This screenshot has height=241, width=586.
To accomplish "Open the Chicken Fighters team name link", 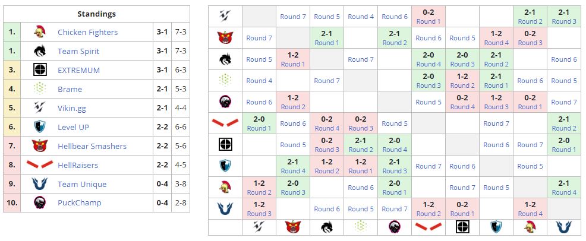I will (87, 32).
